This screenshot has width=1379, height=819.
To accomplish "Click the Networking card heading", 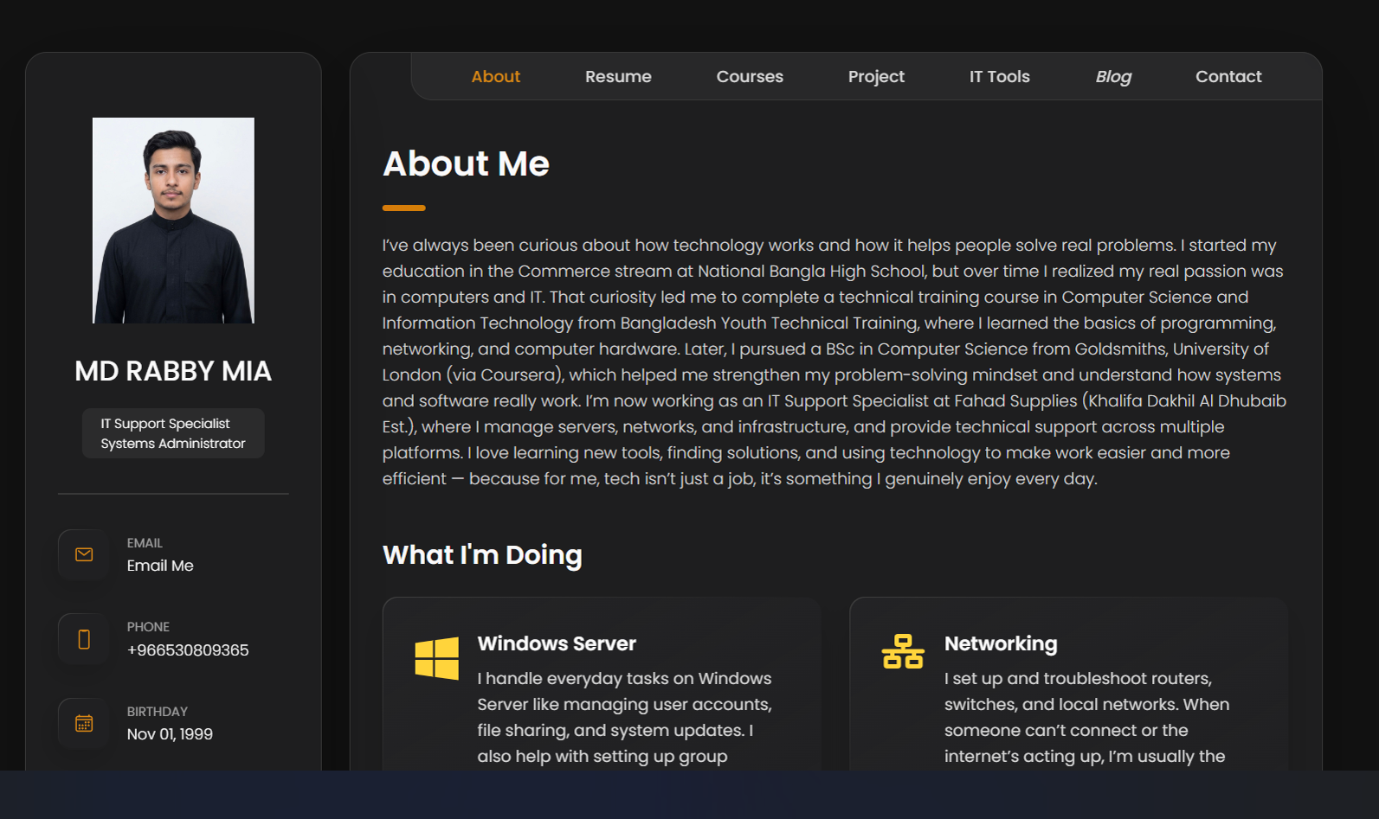I will [1001, 643].
